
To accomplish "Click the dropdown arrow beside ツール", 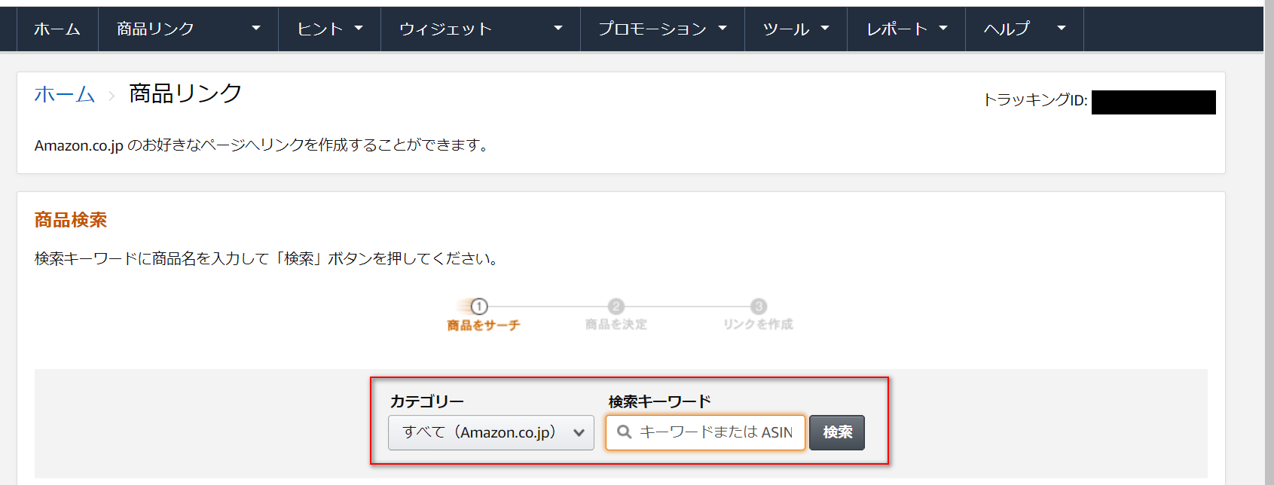I will 825,29.
